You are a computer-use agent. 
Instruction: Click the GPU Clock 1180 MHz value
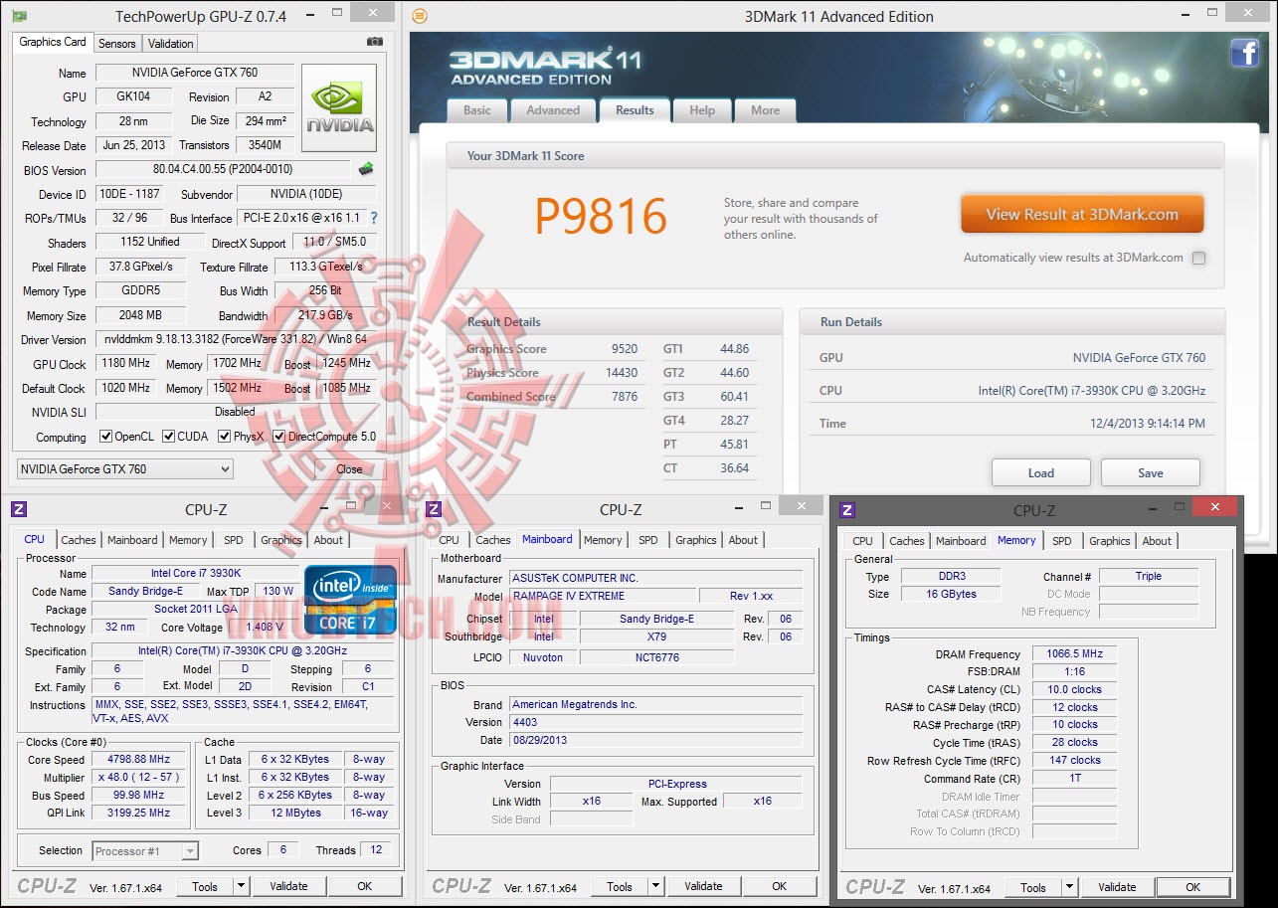tap(126, 364)
